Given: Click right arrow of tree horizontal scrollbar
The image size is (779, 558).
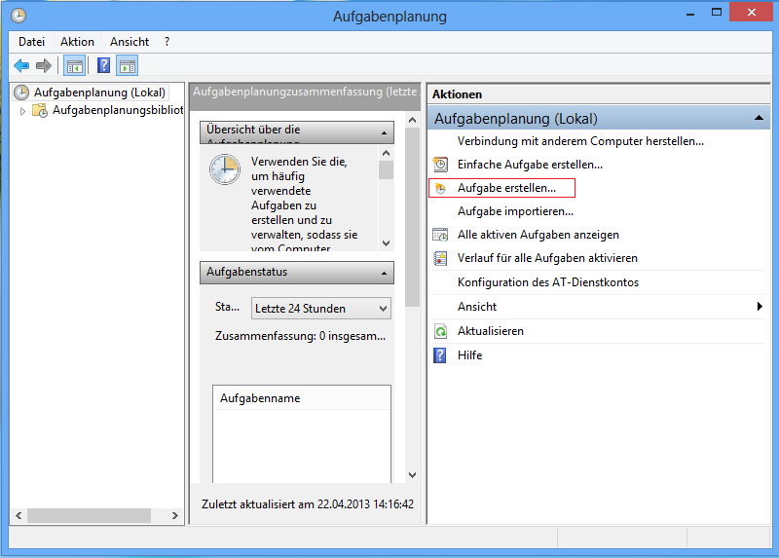Looking at the screenshot, I should 175,515.
